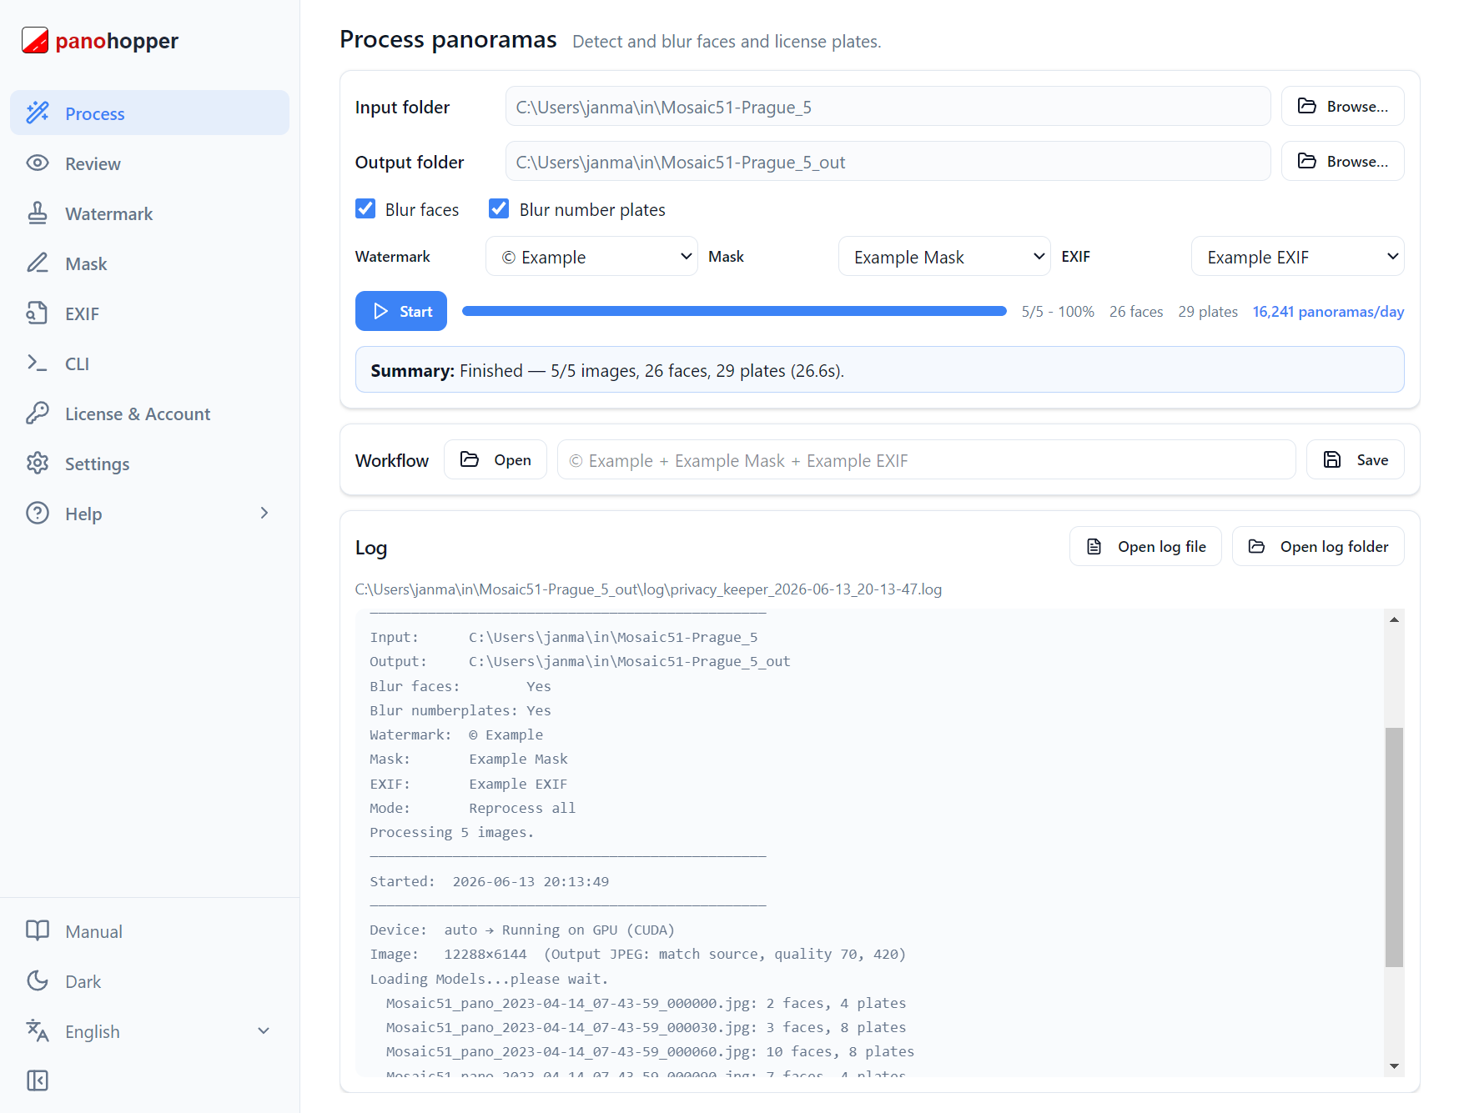Open a saved workflow

pyautogui.click(x=496, y=459)
